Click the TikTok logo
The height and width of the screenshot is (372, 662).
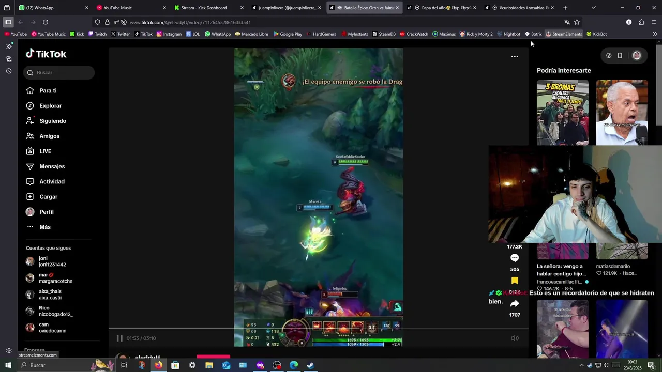click(46, 54)
